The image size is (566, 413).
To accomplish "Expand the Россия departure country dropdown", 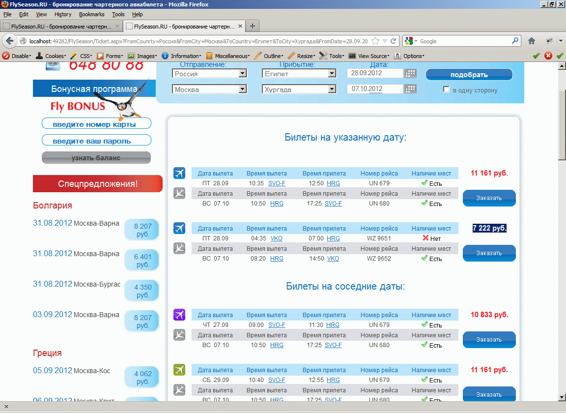I will [x=243, y=73].
